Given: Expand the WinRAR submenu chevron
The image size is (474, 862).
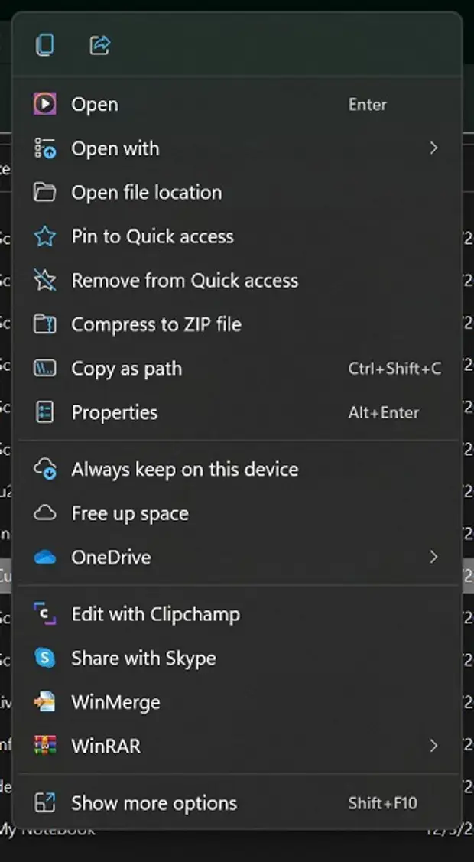Looking at the screenshot, I should tap(433, 746).
